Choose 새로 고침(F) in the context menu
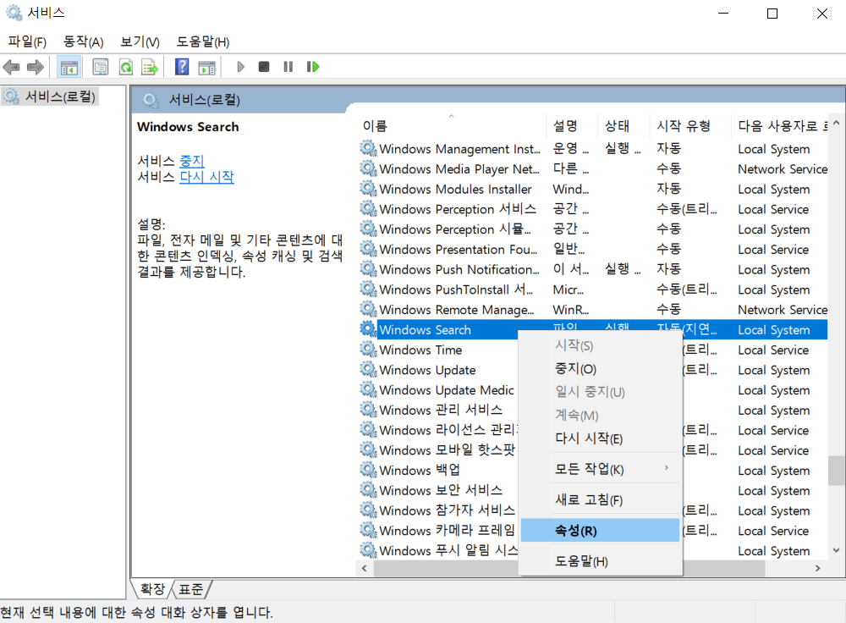 click(x=600, y=499)
